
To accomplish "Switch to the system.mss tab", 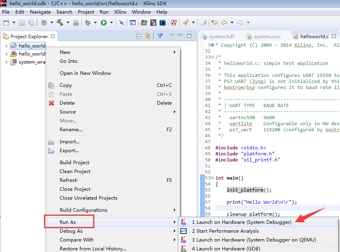I will click(263, 36).
